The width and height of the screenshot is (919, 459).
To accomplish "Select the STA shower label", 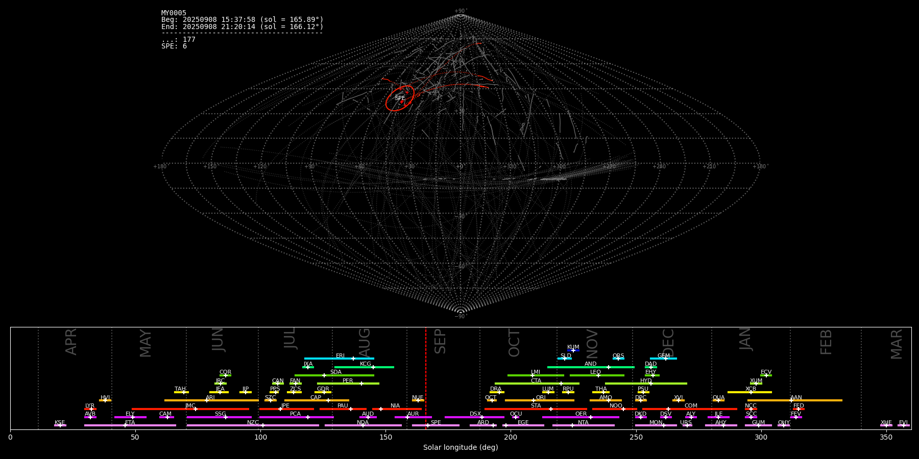I will point(536,406).
